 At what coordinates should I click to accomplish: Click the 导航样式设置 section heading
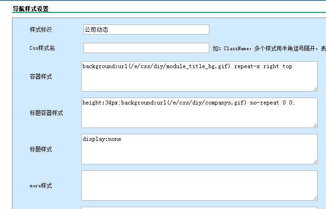pos(30,9)
